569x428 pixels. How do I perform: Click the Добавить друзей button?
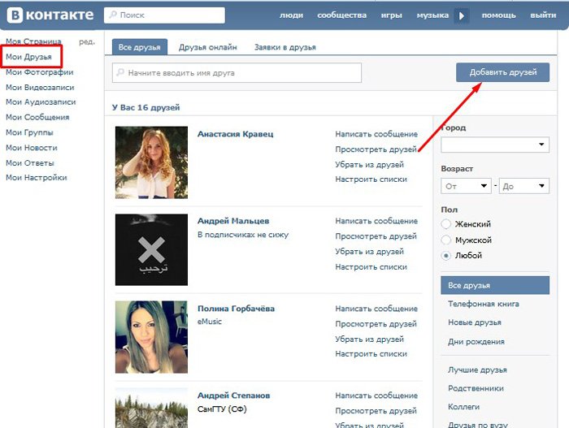point(502,72)
